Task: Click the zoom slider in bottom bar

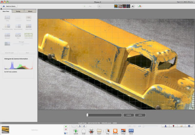Action: [x=151, y=126]
